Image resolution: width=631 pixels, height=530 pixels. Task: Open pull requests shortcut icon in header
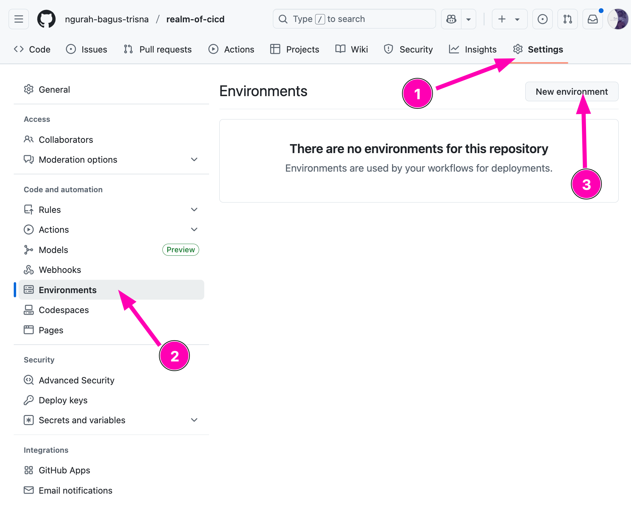tap(567, 19)
